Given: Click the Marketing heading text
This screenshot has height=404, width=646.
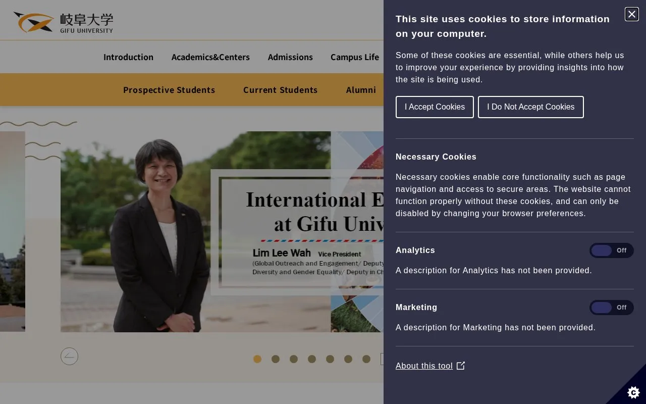Looking at the screenshot, I should [416, 308].
